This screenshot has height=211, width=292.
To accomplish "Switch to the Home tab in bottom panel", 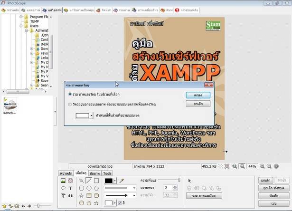I will click(x=66, y=173).
